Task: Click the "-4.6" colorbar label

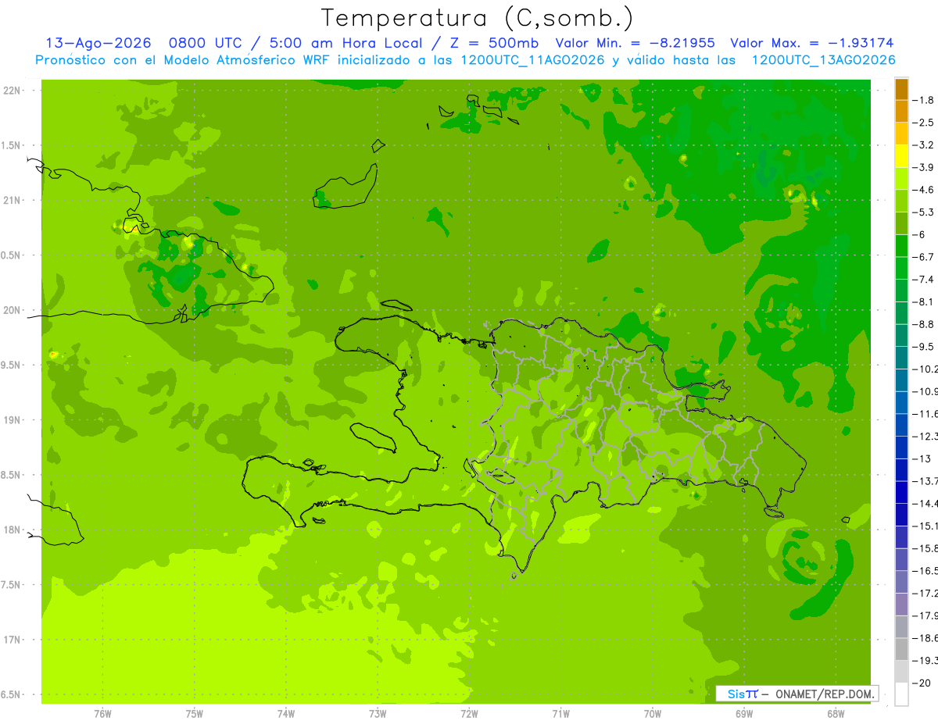Action: click(x=925, y=190)
